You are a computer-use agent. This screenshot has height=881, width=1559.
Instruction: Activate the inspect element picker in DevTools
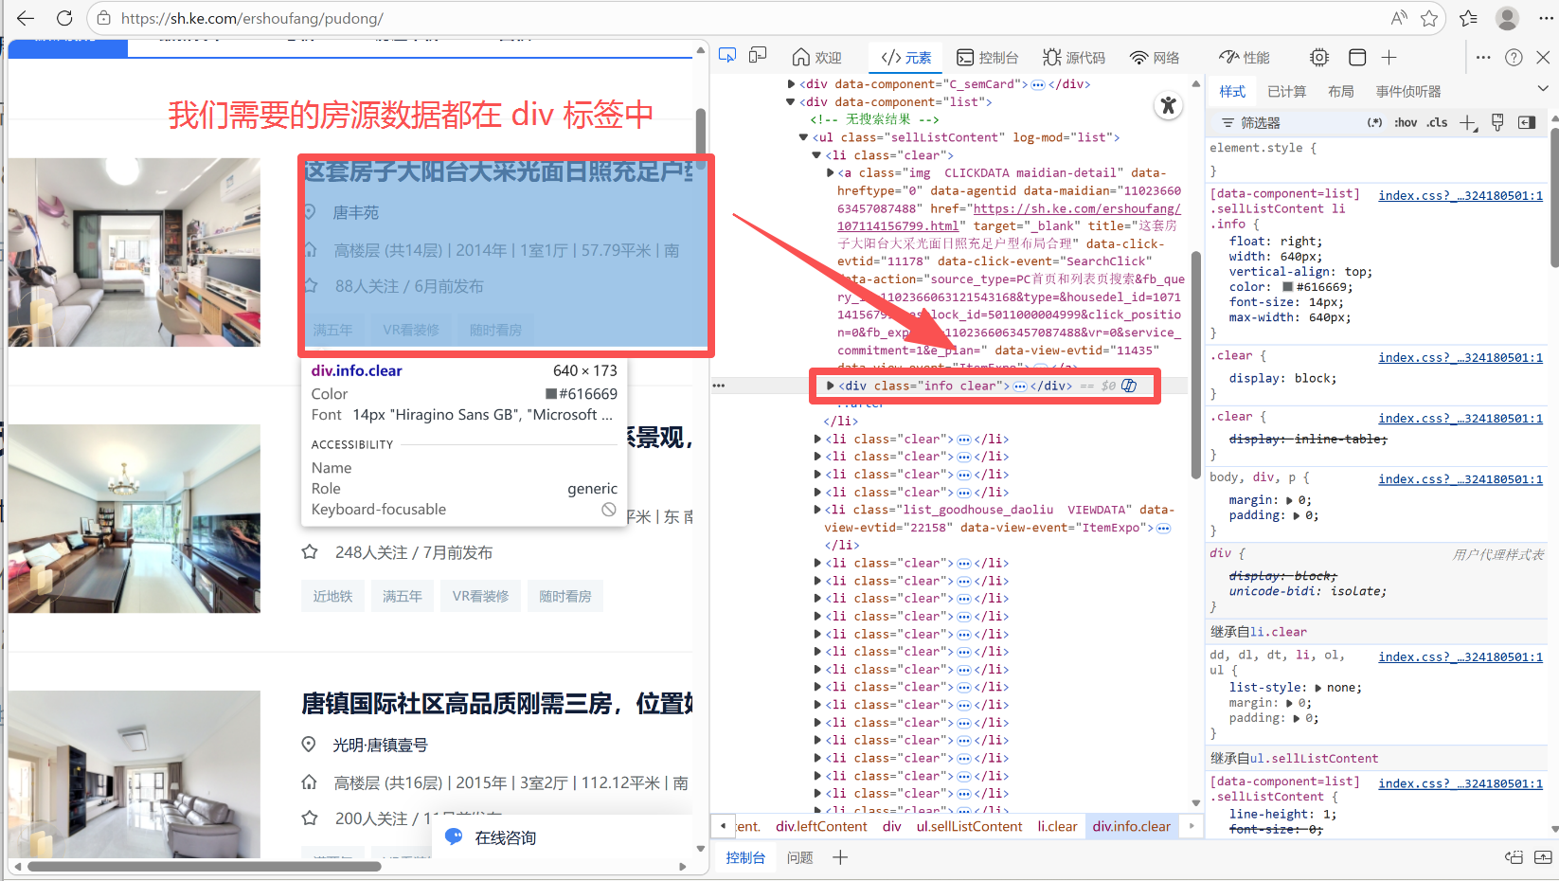pos(727,57)
